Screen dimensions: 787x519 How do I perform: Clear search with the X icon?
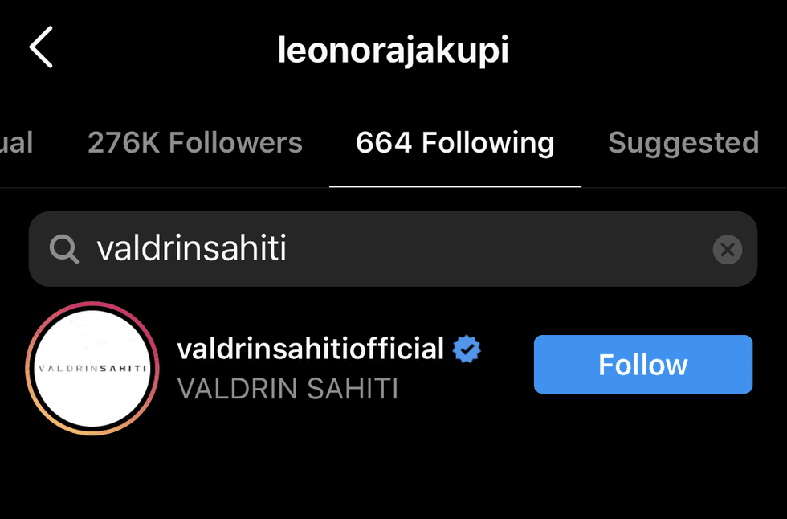728,250
